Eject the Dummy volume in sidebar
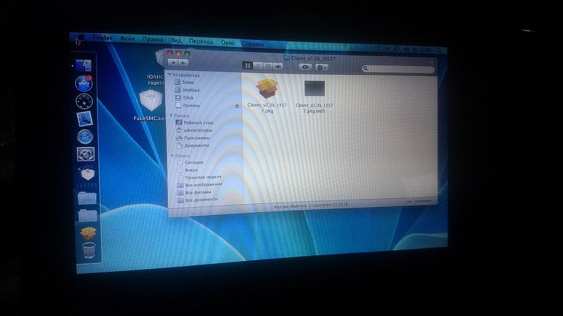Image resolution: width=563 pixels, height=316 pixels. (x=237, y=106)
